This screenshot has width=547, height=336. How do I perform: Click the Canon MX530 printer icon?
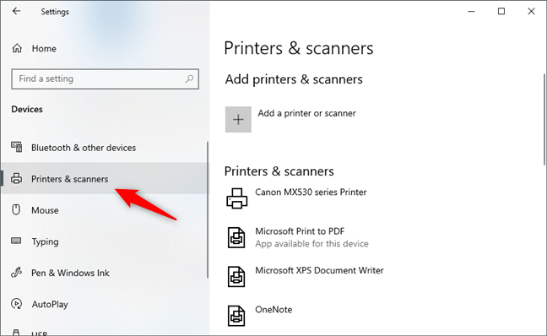point(237,198)
